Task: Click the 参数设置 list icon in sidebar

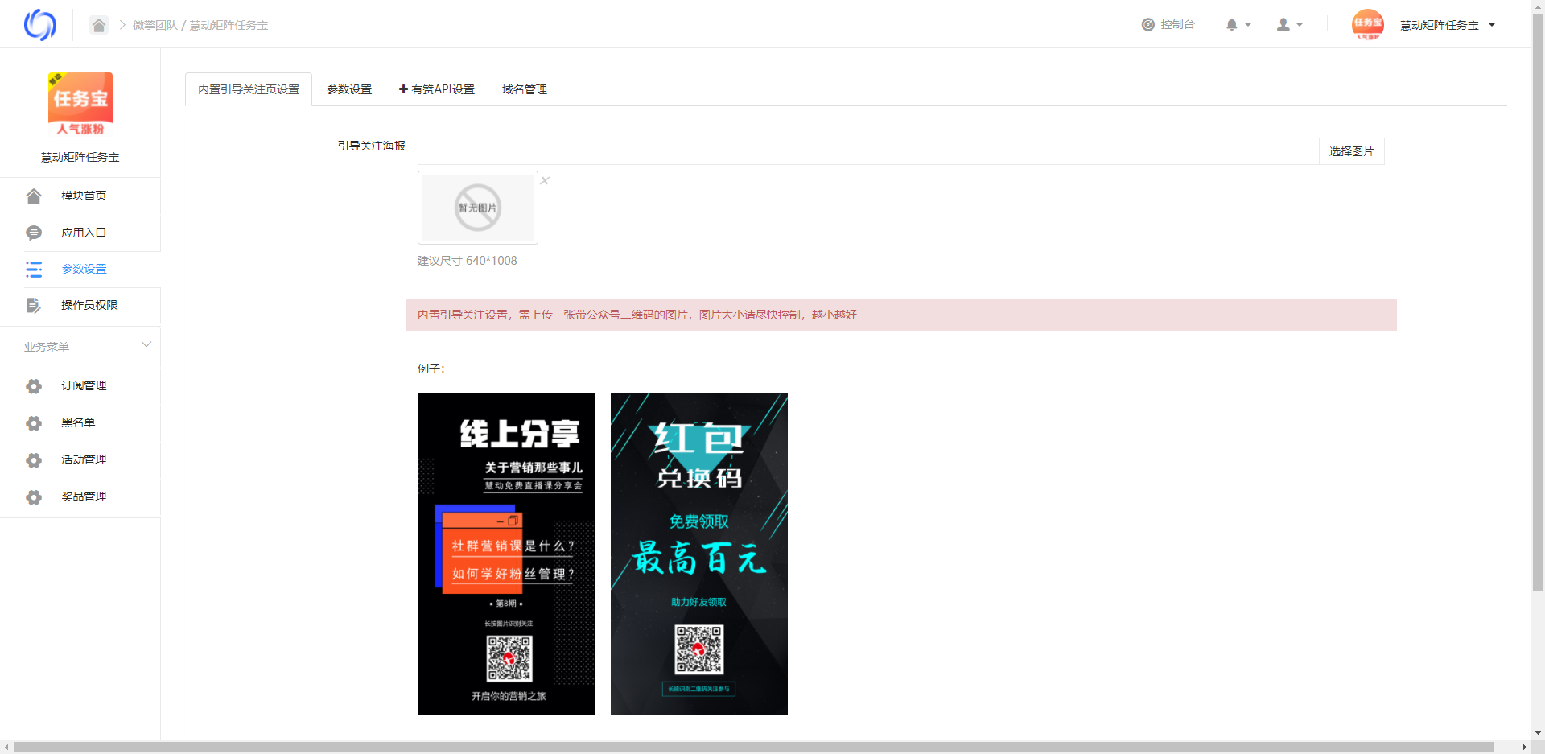Action: (x=34, y=270)
